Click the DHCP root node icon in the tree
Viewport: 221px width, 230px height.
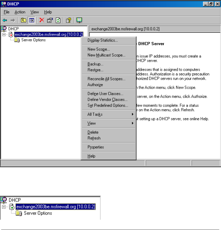tap(4, 29)
